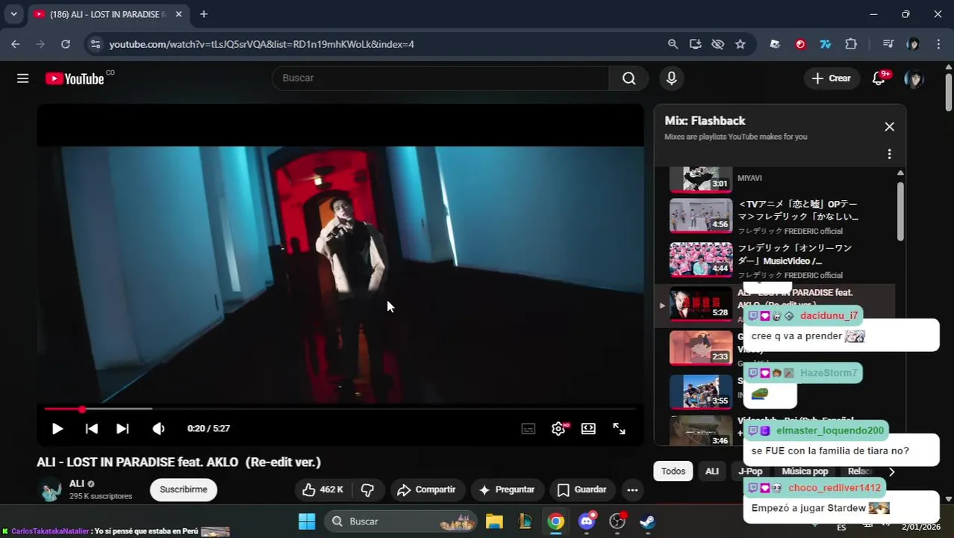
Task: Toggle theater mode on the player
Action: 588,429
